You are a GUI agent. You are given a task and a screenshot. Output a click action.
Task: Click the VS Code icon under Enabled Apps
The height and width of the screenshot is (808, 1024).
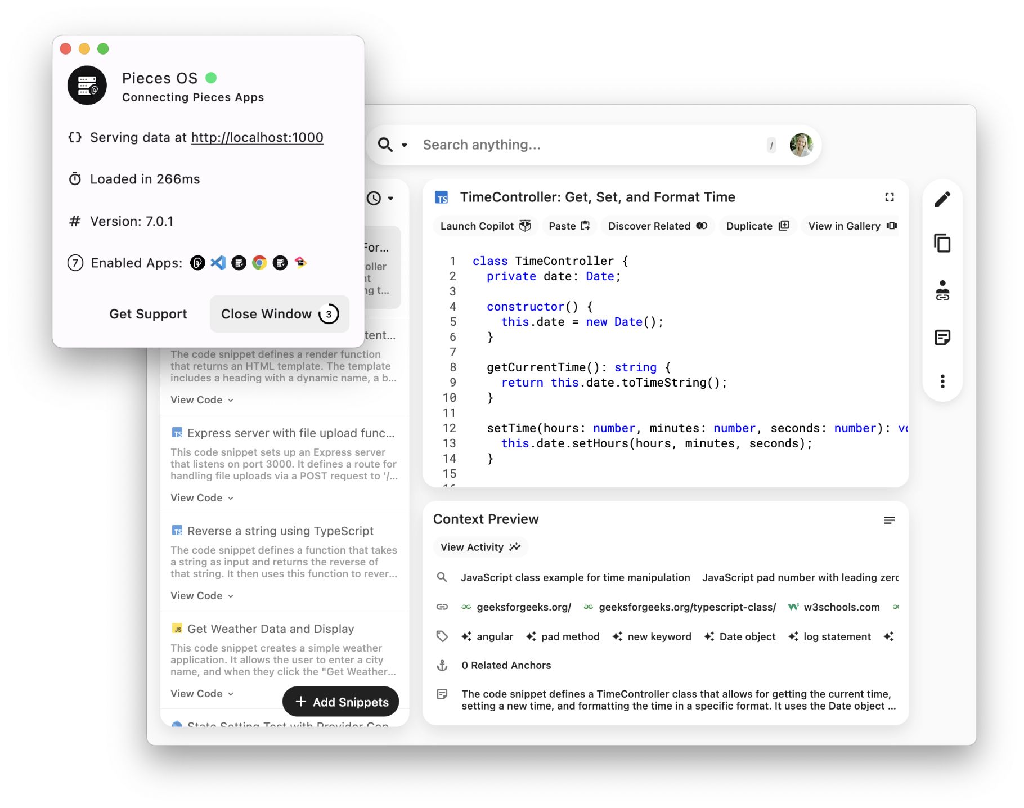(x=218, y=263)
